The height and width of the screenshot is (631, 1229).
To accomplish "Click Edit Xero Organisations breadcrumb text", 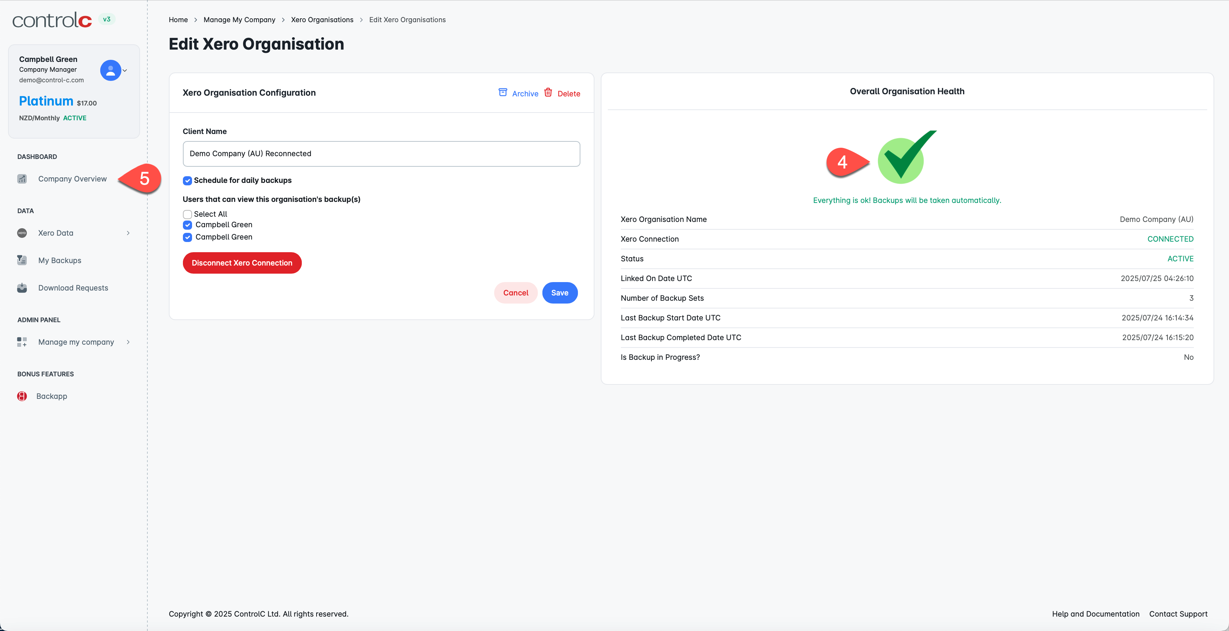I will click(407, 20).
